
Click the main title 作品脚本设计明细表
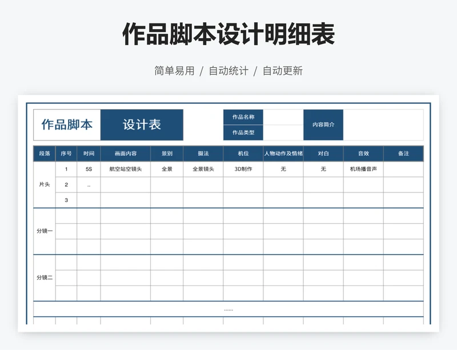228,34
